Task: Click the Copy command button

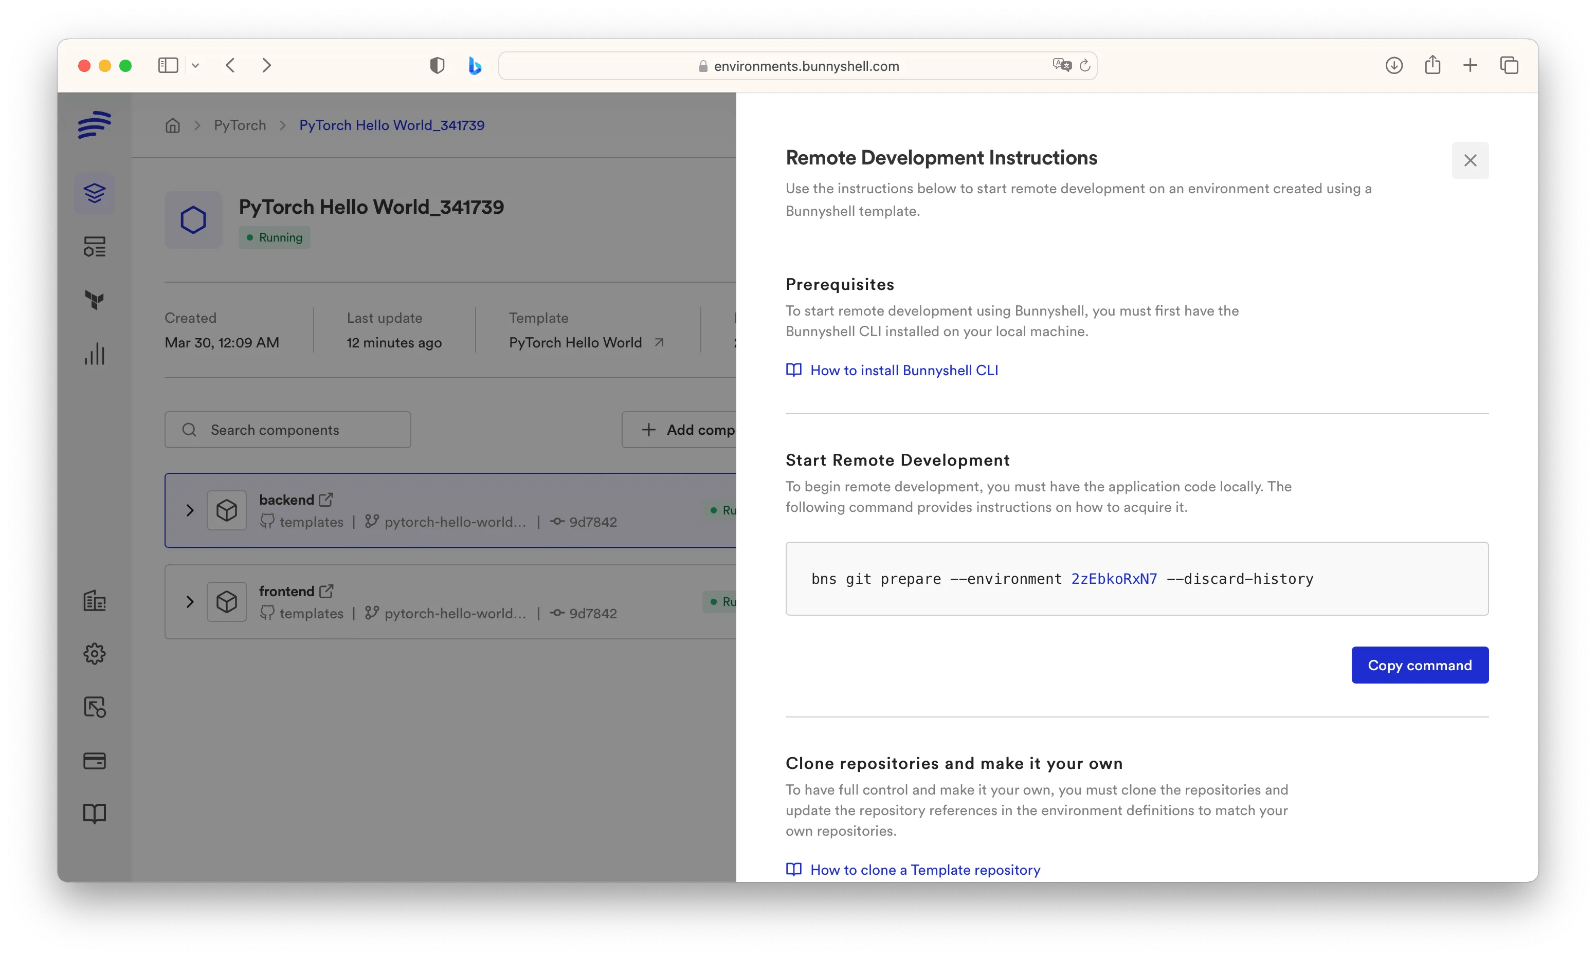Action: click(1419, 665)
